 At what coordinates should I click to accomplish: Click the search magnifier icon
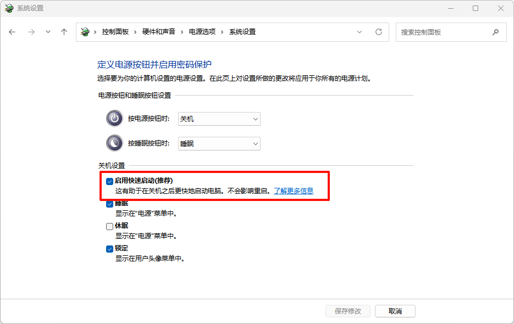click(x=495, y=32)
